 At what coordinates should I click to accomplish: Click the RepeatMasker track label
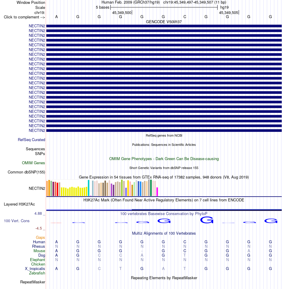33,282
